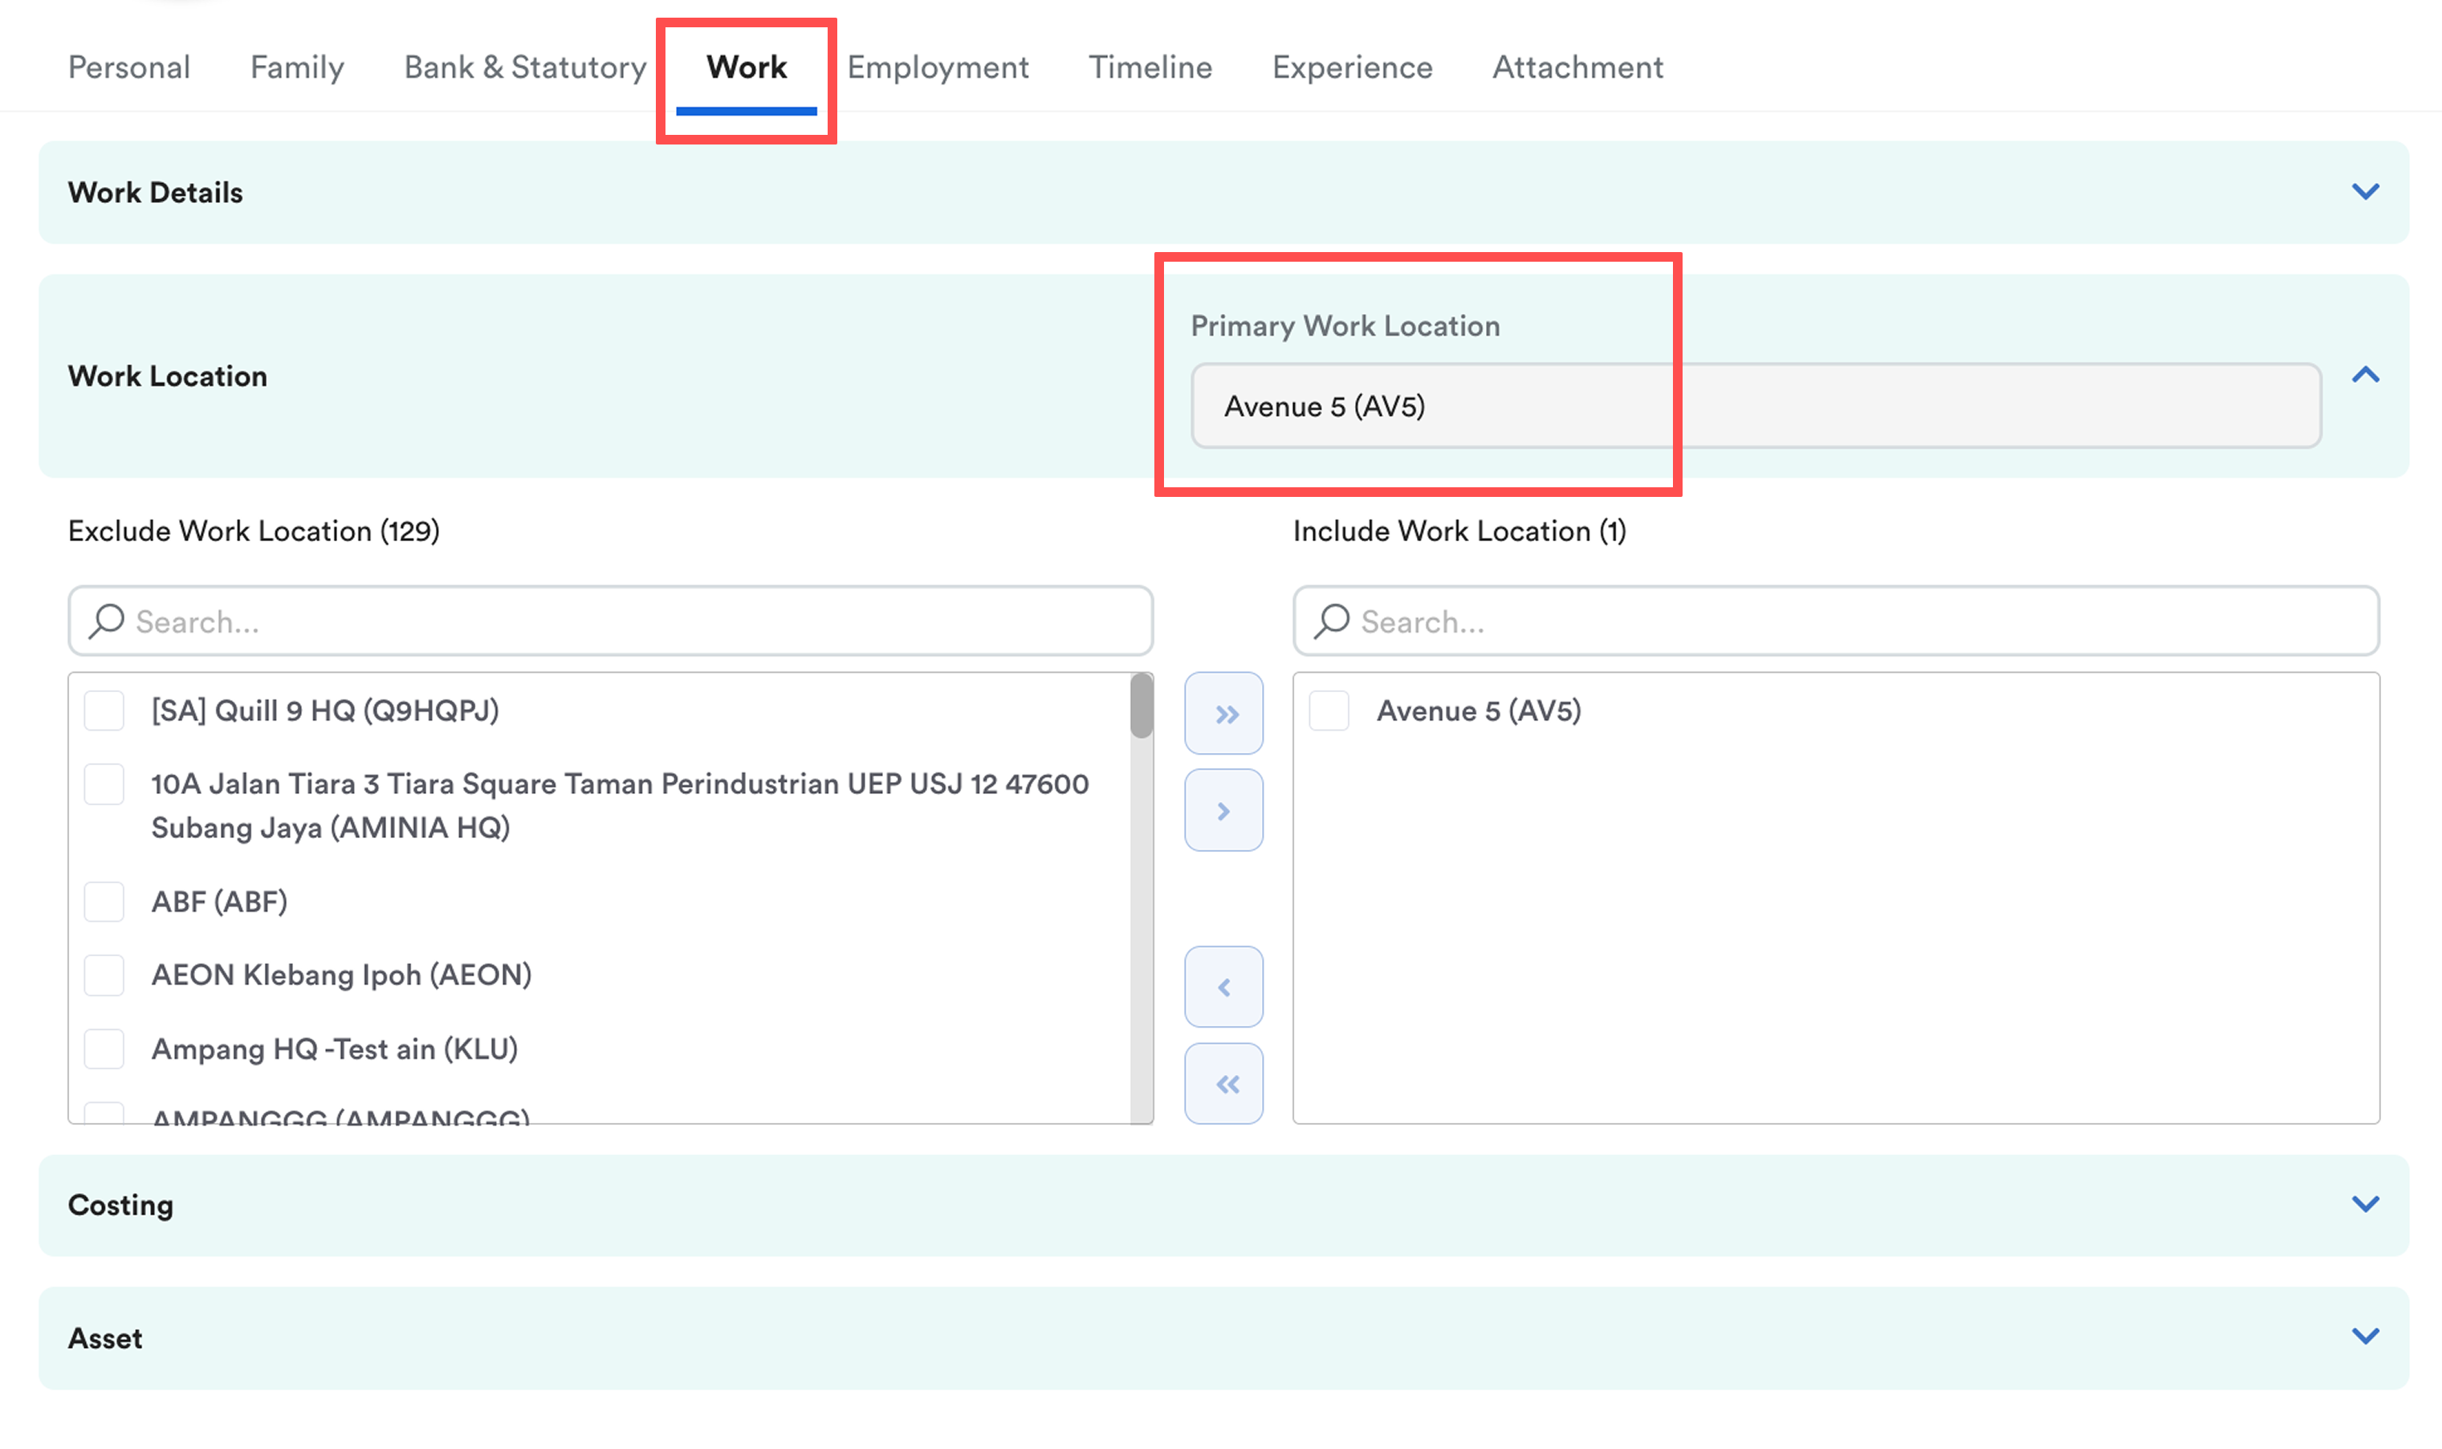Click the Exclude list scrollbar thumb
The image size is (2442, 1449).
(1141, 706)
